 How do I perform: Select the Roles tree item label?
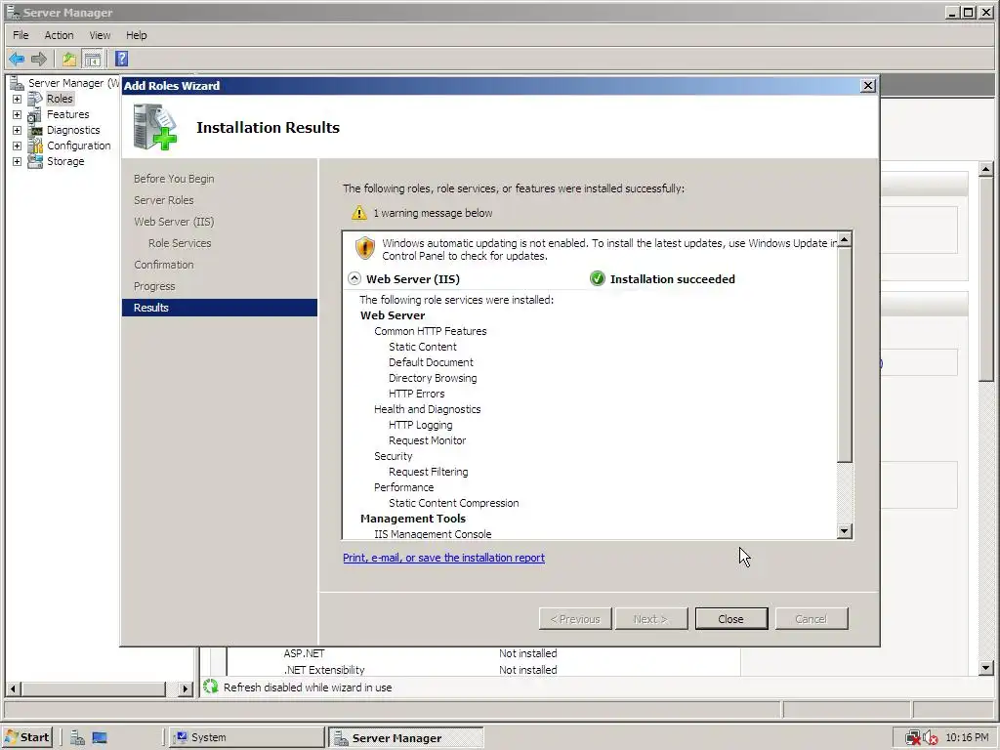coord(60,99)
